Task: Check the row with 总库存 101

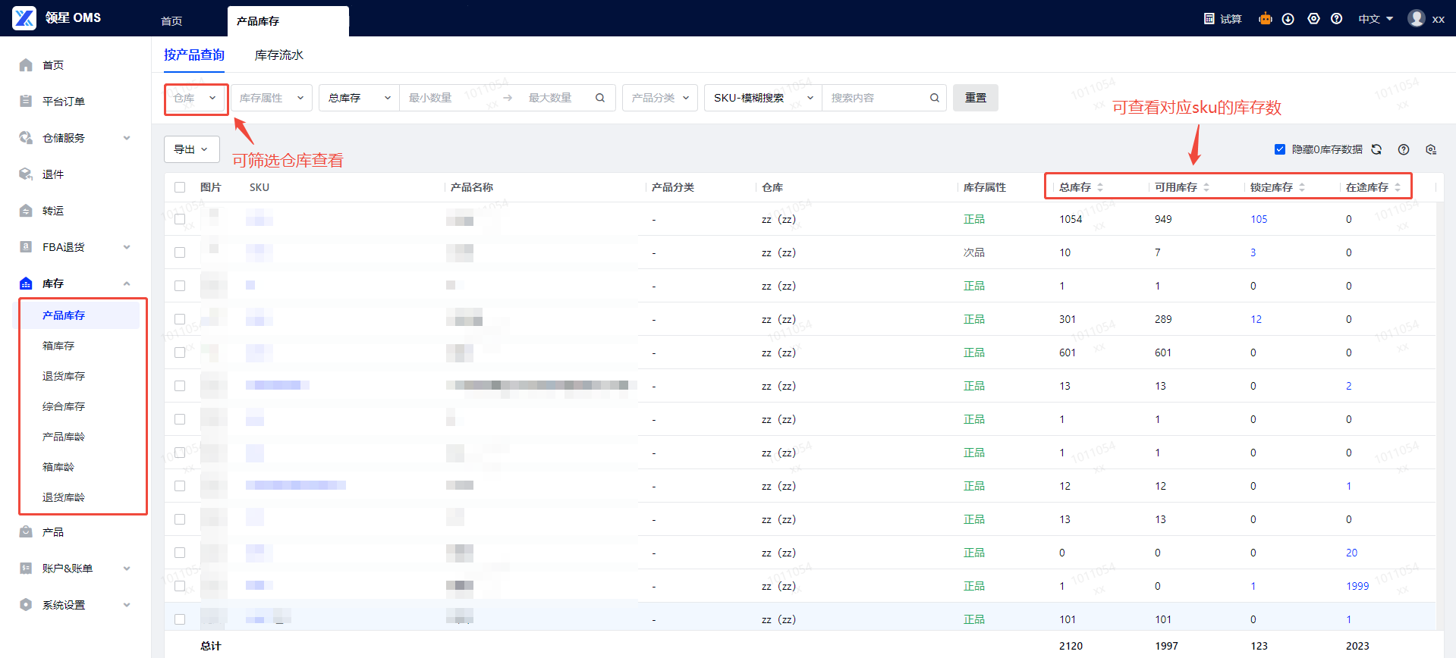Action: pyautogui.click(x=180, y=619)
